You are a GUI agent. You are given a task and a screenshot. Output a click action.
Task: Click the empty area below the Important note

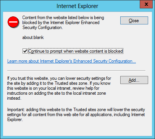point(77,129)
